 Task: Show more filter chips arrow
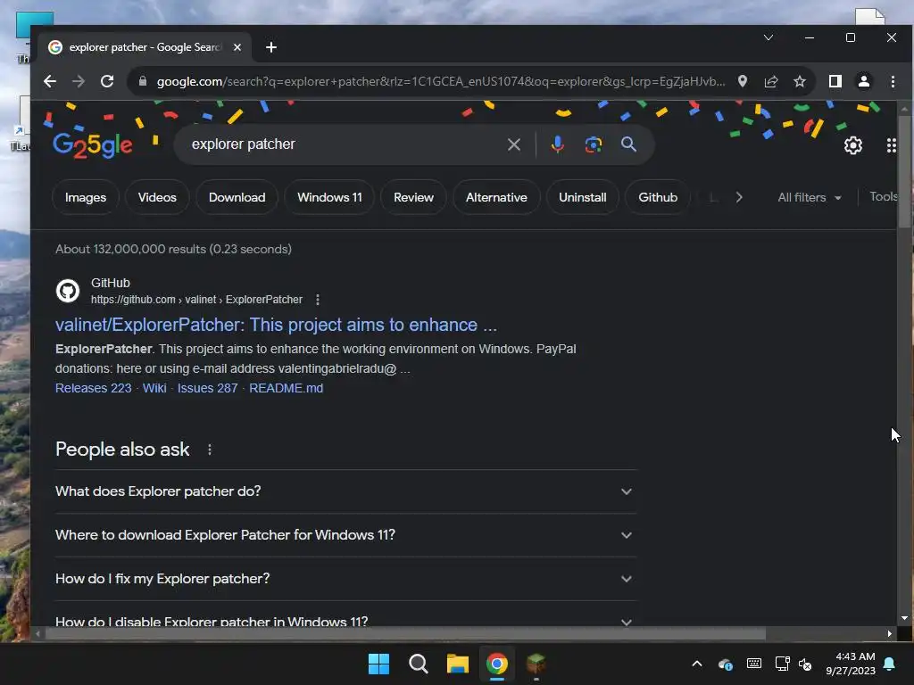739,197
